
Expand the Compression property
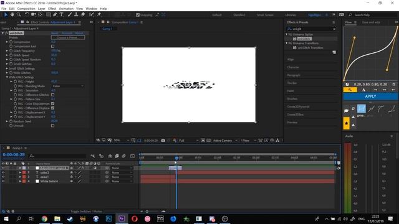point(7,42)
